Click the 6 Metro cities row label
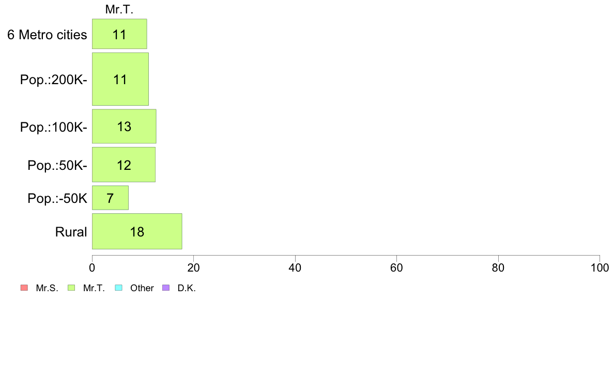Viewport: 614px width, 380px height. (x=47, y=35)
